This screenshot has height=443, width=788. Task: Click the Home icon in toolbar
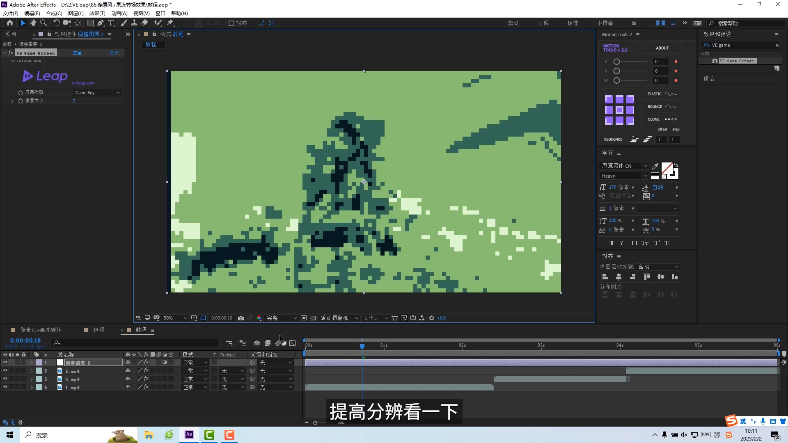tap(10, 23)
